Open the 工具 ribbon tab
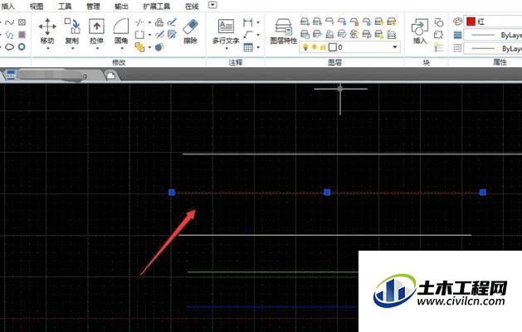Image resolution: width=522 pixels, height=332 pixels. pyautogui.click(x=65, y=6)
